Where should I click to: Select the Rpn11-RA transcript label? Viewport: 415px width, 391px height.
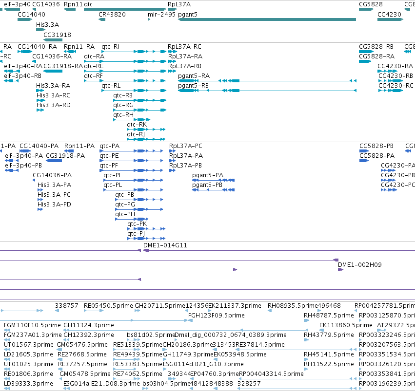79,47
